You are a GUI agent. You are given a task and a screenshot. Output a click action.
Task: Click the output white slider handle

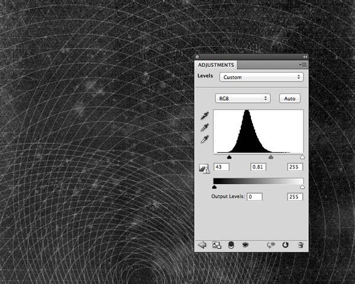(x=302, y=187)
